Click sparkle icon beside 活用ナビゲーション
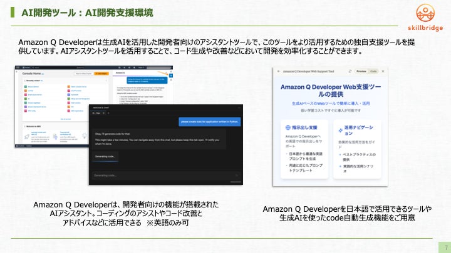Viewport: 451px width, 253px height. point(341,130)
